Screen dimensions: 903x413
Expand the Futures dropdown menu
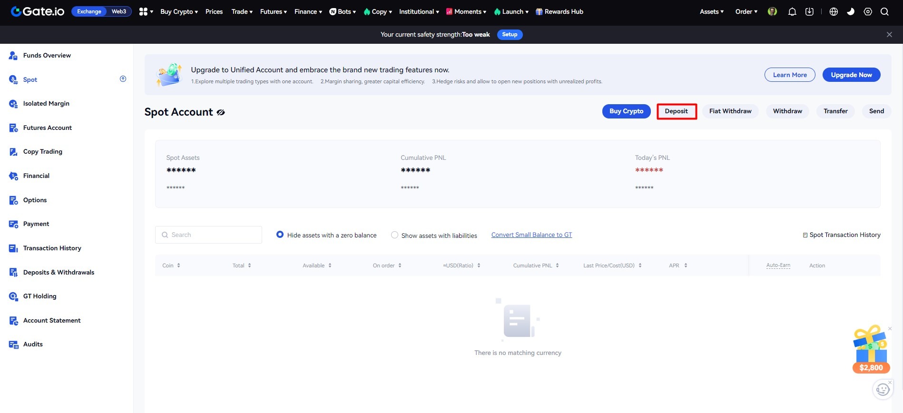click(x=274, y=11)
